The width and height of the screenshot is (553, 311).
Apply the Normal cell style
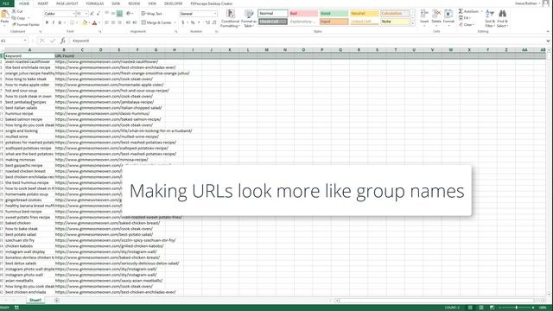pos(273,14)
